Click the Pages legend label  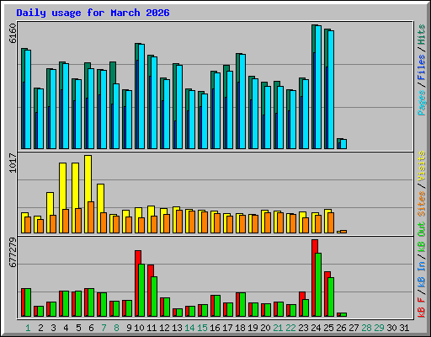point(422,103)
